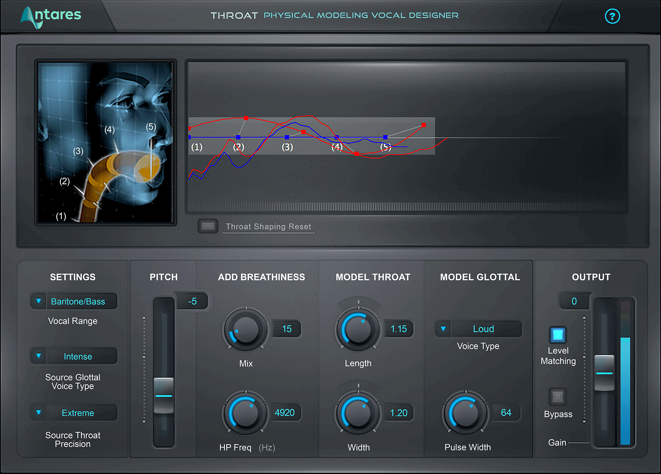Toggle Bypass in the Output section
Image resolution: width=661 pixels, height=474 pixels.
point(558,396)
